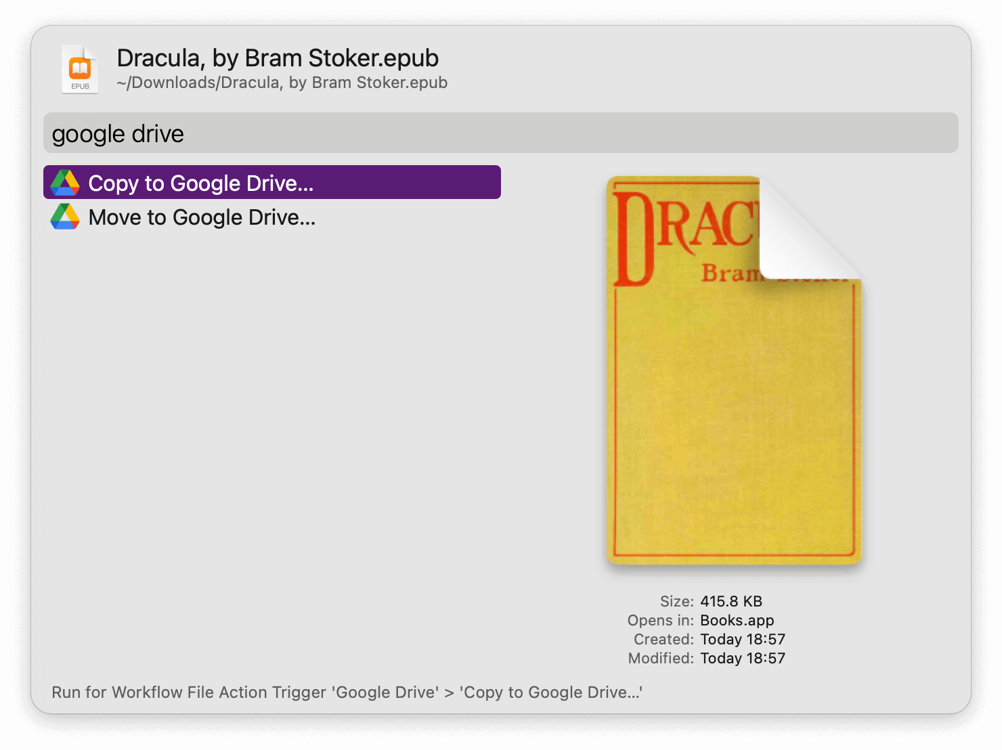Click the ~/Downloads file path text

(x=282, y=82)
